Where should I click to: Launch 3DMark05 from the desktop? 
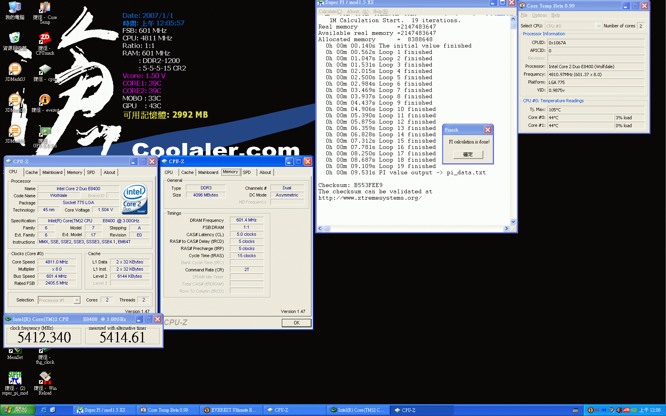[15, 103]
